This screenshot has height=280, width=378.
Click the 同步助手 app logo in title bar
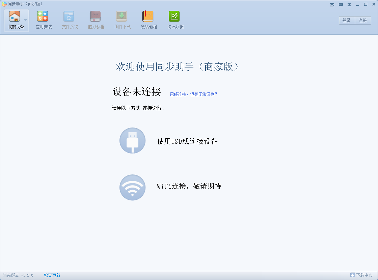4,4
